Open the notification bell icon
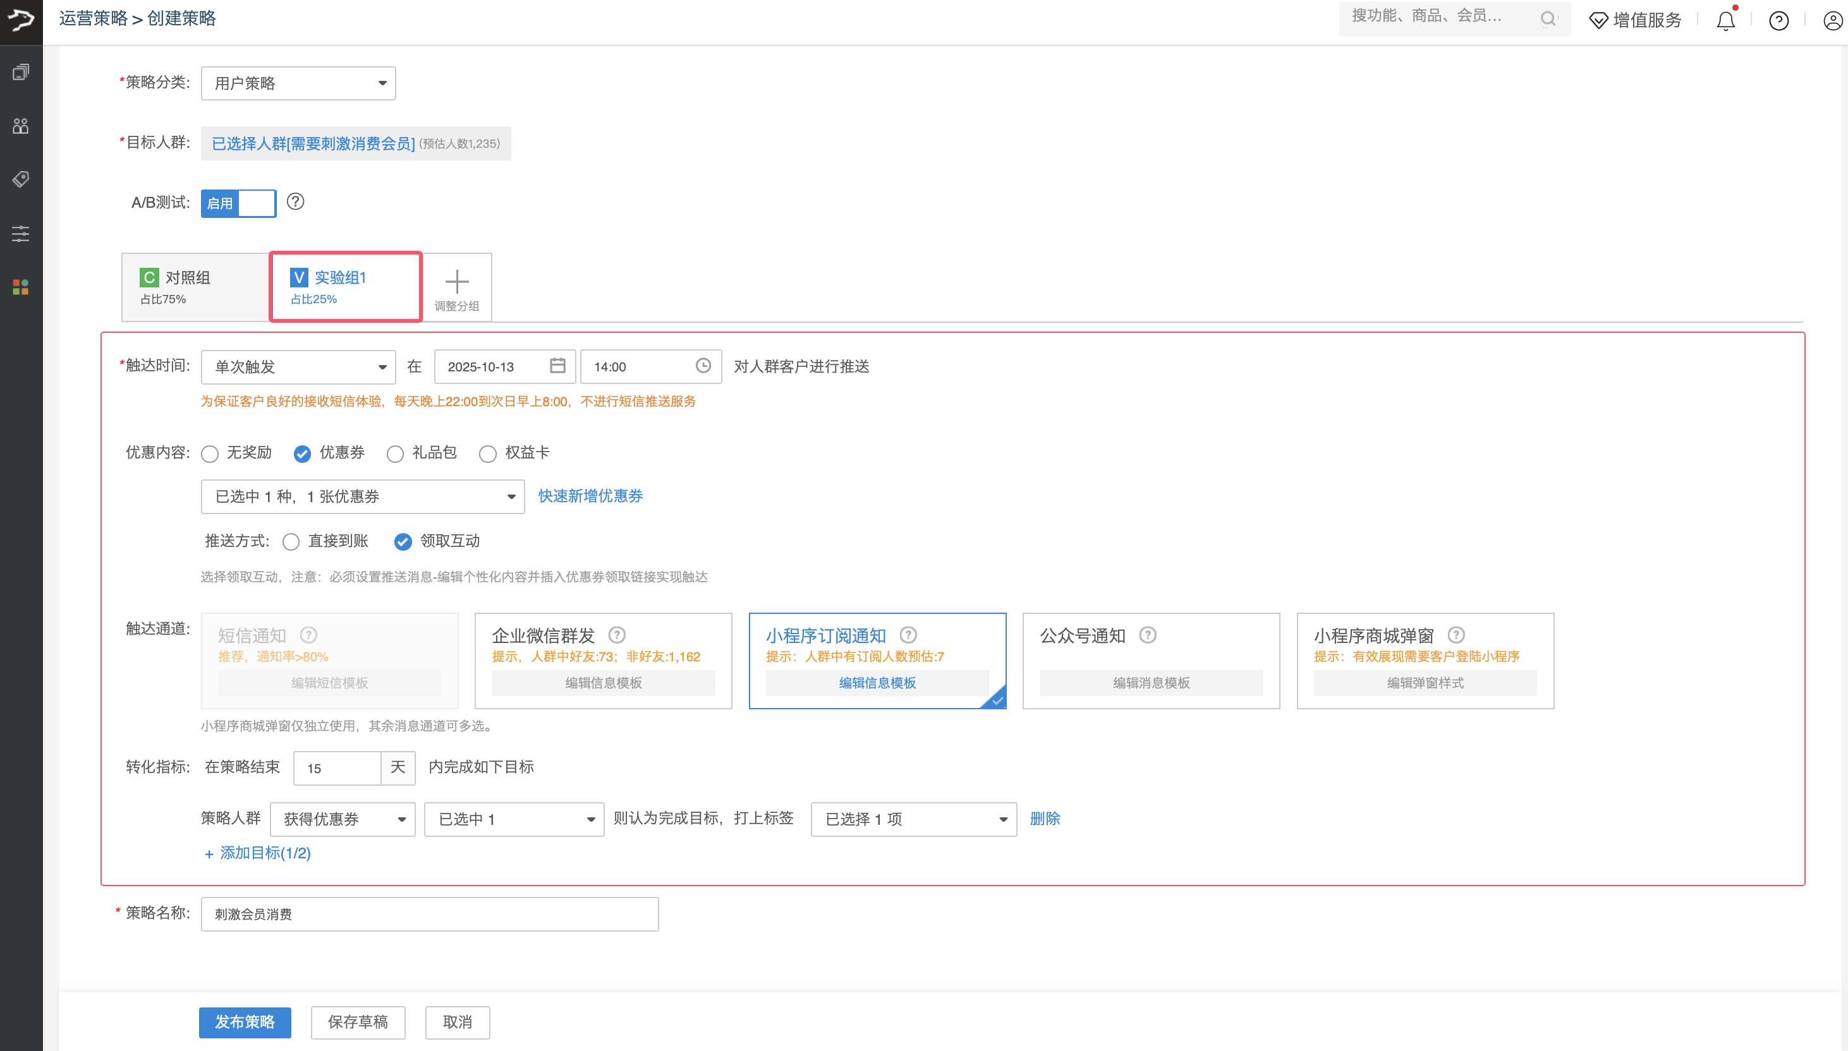This screenshot has width=1848, height=1051. [x=1725, y=21]
